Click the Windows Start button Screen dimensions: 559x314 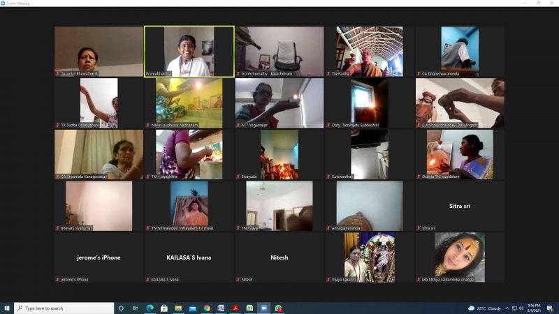point(7,308)
